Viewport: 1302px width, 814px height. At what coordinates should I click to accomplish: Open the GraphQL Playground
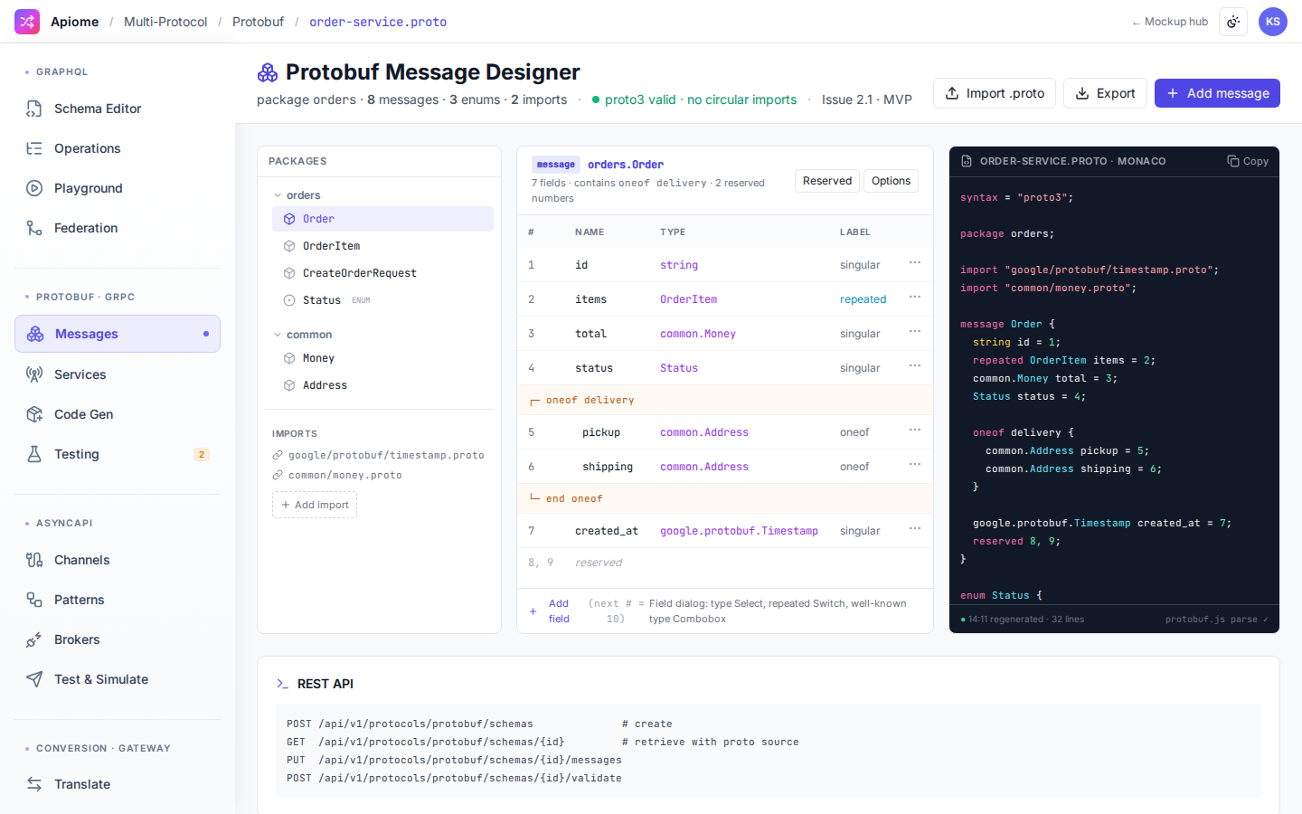coord(118,188)
